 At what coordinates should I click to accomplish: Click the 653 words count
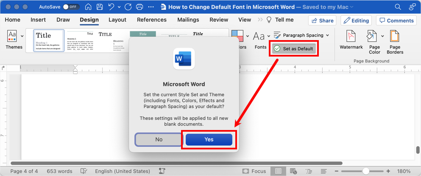click(60, 171)
